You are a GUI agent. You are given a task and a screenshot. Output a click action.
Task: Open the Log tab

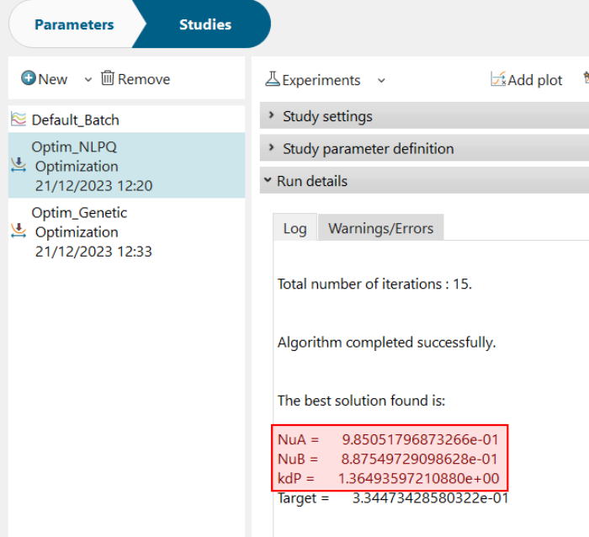pos(294,228)
